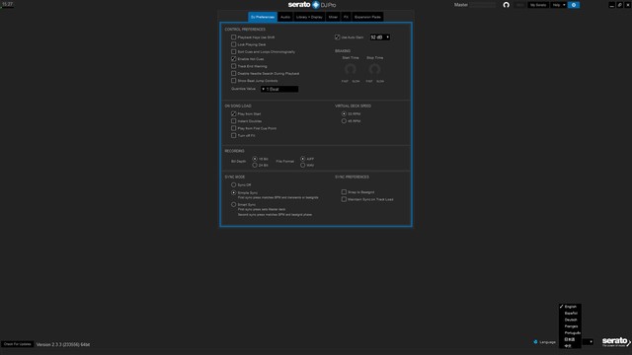Image resolution: width=632 pixels, height=355 pixels.
Task: Click the braking Stop Time knob
Action: [374, 70]
